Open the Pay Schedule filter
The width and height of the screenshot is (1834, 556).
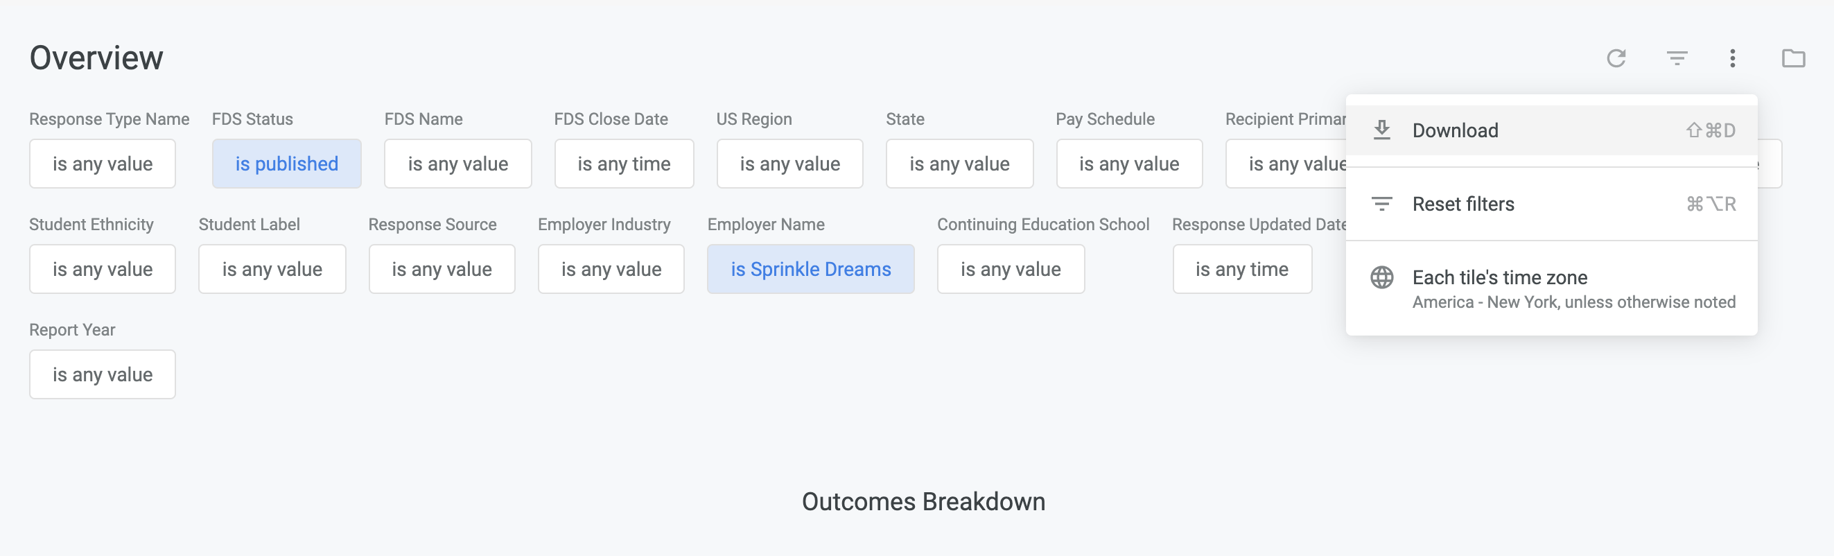click(x=1129, y=164)
